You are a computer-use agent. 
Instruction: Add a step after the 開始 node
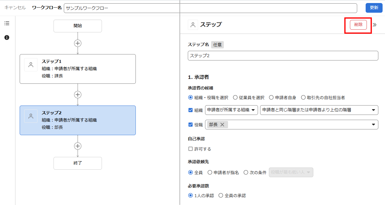78,43
